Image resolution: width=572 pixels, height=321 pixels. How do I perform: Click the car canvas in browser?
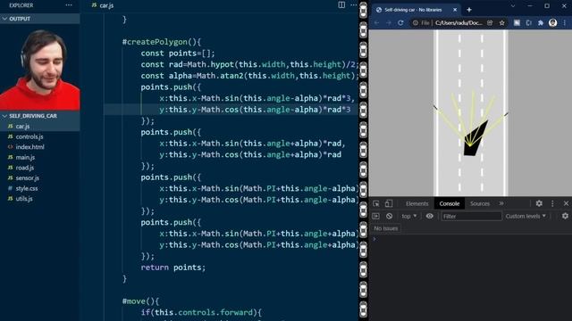[470, 113]
